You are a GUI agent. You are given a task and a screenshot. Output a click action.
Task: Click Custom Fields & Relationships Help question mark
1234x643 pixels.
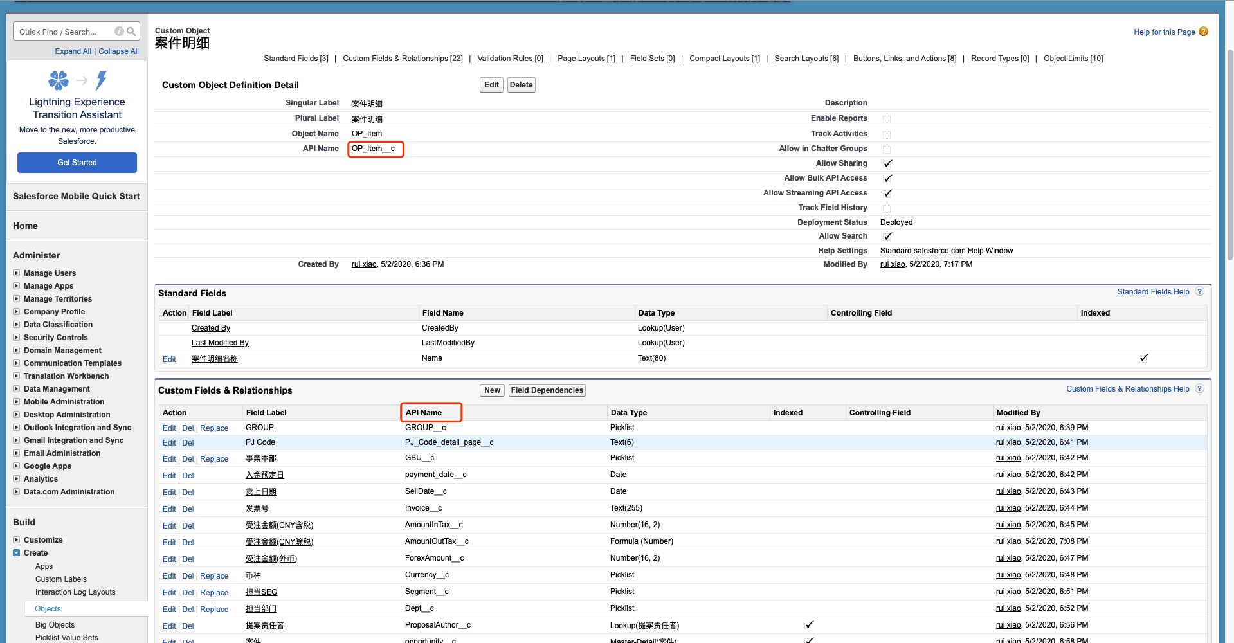tap(1199, 388)
